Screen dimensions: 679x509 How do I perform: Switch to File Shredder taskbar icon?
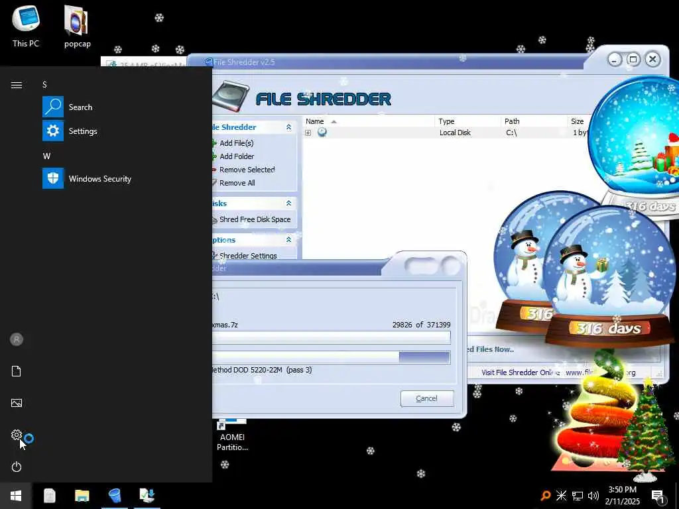click(x=115, y=496)
